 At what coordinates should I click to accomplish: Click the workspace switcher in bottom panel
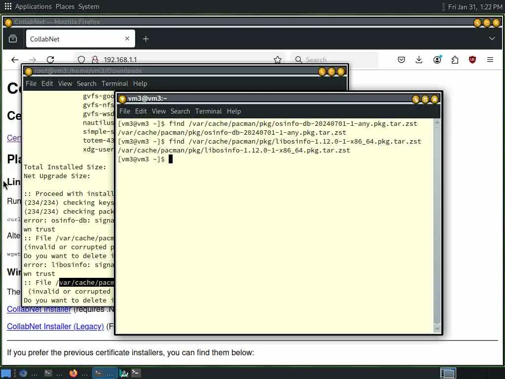click(x=448, y=373)
